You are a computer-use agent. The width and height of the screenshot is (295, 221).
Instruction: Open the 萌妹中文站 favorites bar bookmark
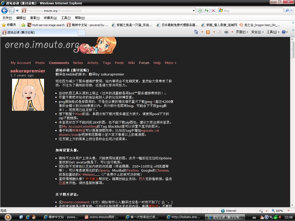point(88,25)
